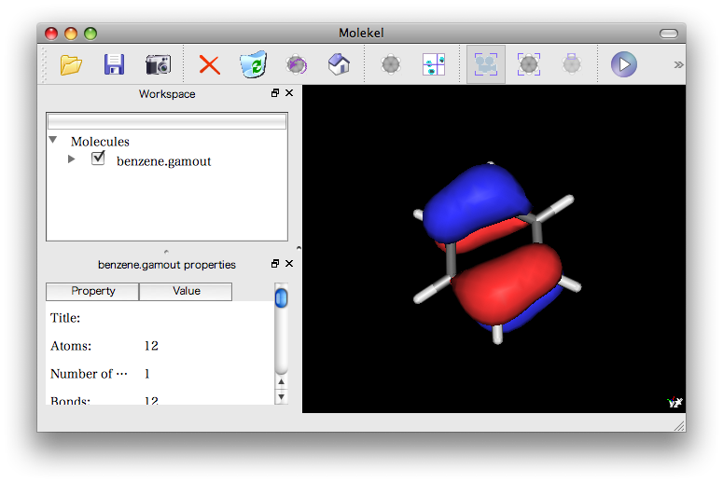Image resolution: width=723 pixels, height=483 pixels.
Task: Minimize window with the yellow button
Action: pos(71,34)
